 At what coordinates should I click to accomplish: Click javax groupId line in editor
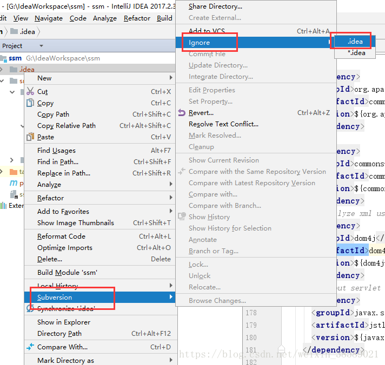(x=348, y=313)
